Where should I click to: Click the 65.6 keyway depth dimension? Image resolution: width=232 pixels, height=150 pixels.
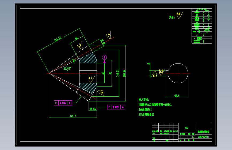[x=177, y=96]
